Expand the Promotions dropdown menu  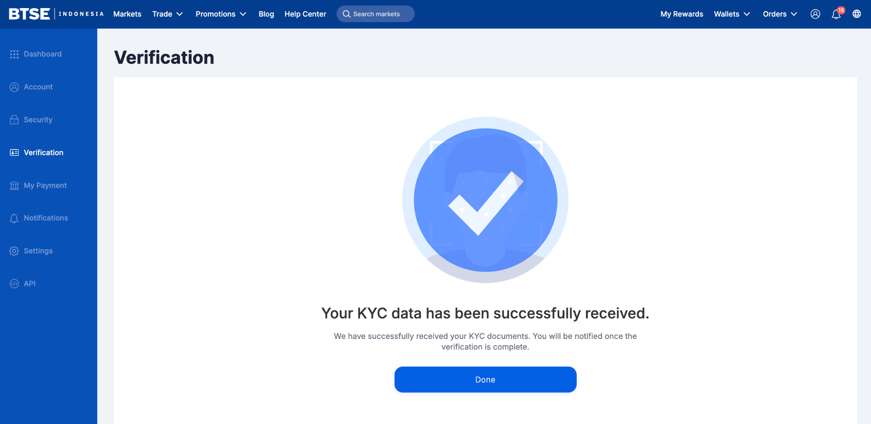(x=221, y=14)
